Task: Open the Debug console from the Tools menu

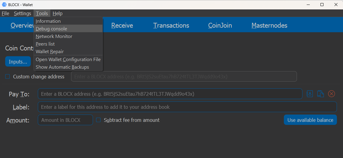Action: coord(68,29)
